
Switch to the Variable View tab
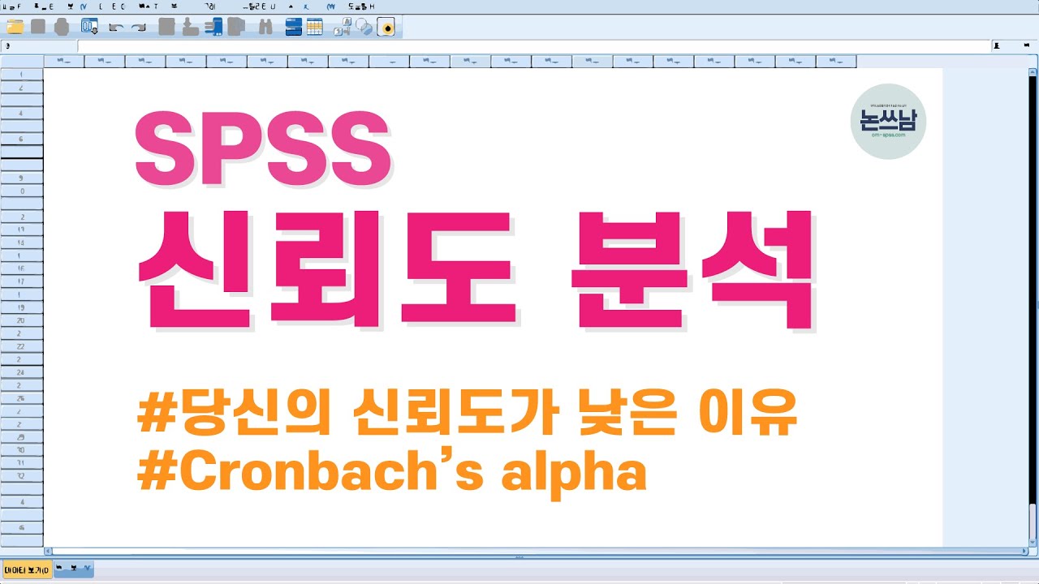[74, 569]
